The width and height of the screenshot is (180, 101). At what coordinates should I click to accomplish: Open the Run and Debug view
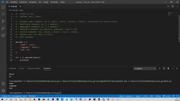point(3,28)
